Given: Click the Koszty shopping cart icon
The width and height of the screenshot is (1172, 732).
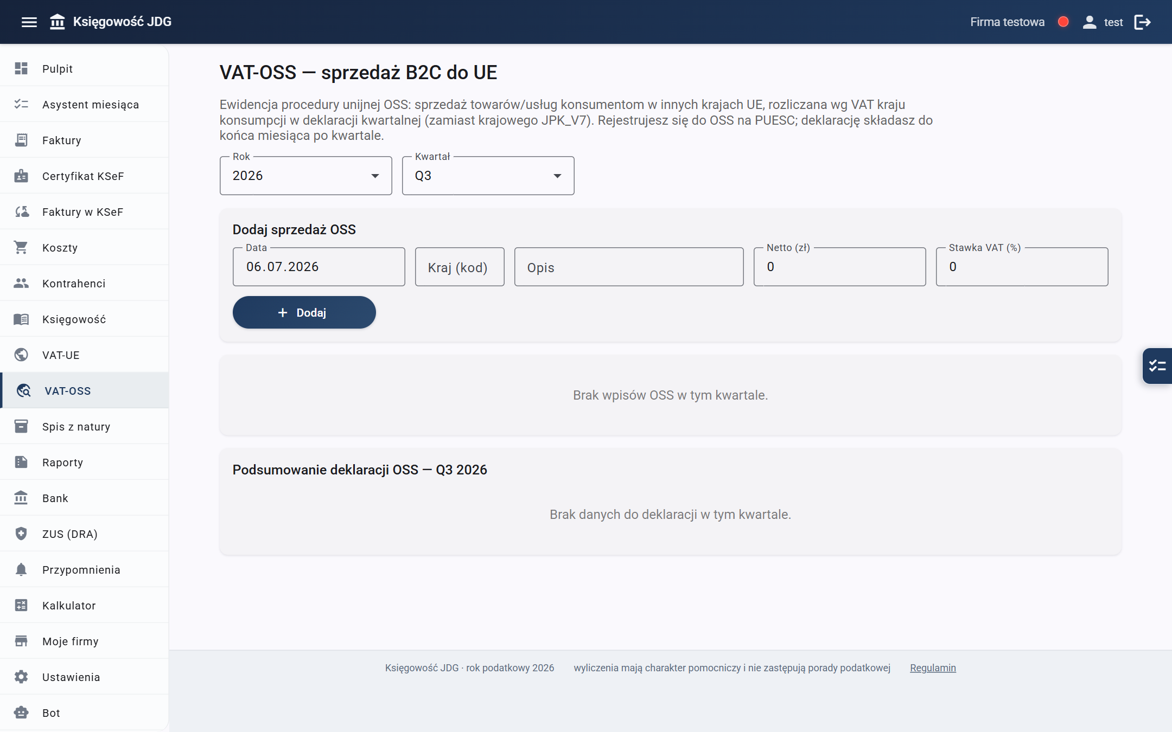Looking at the screenshot, I should point(21,247).
